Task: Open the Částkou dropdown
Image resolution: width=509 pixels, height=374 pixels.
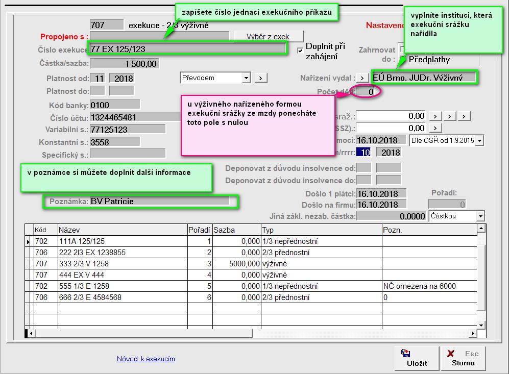Action: [456, 216]
